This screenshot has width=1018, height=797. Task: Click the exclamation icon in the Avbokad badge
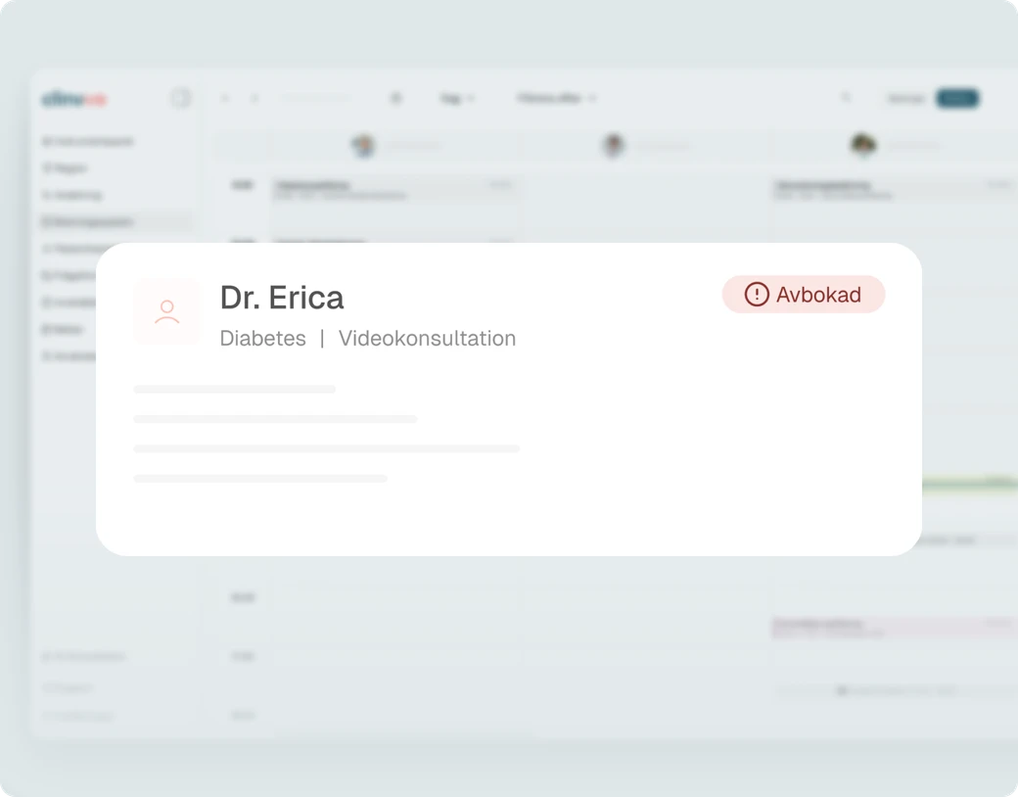tap(757, 295)
